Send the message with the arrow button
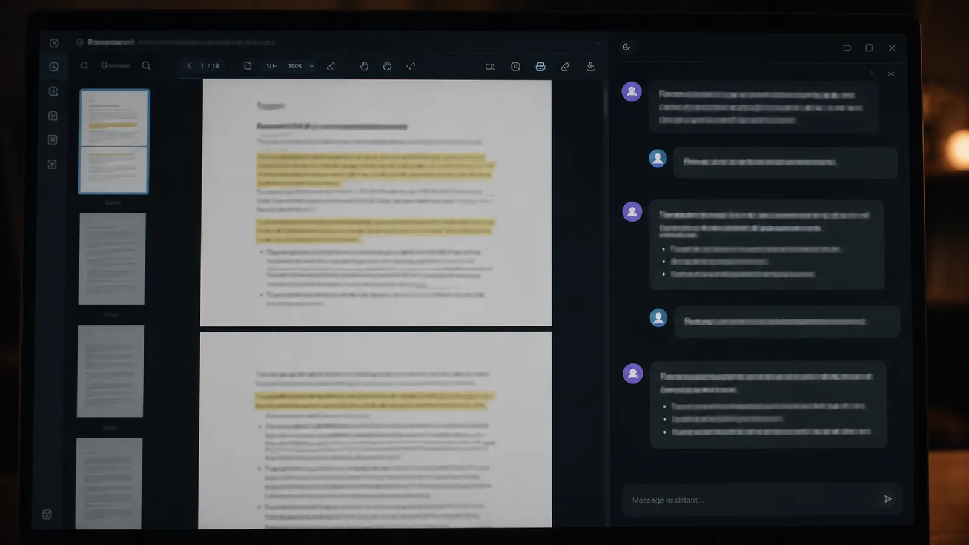Viewport: 969px width, 545px height. (x=888, y=499)
